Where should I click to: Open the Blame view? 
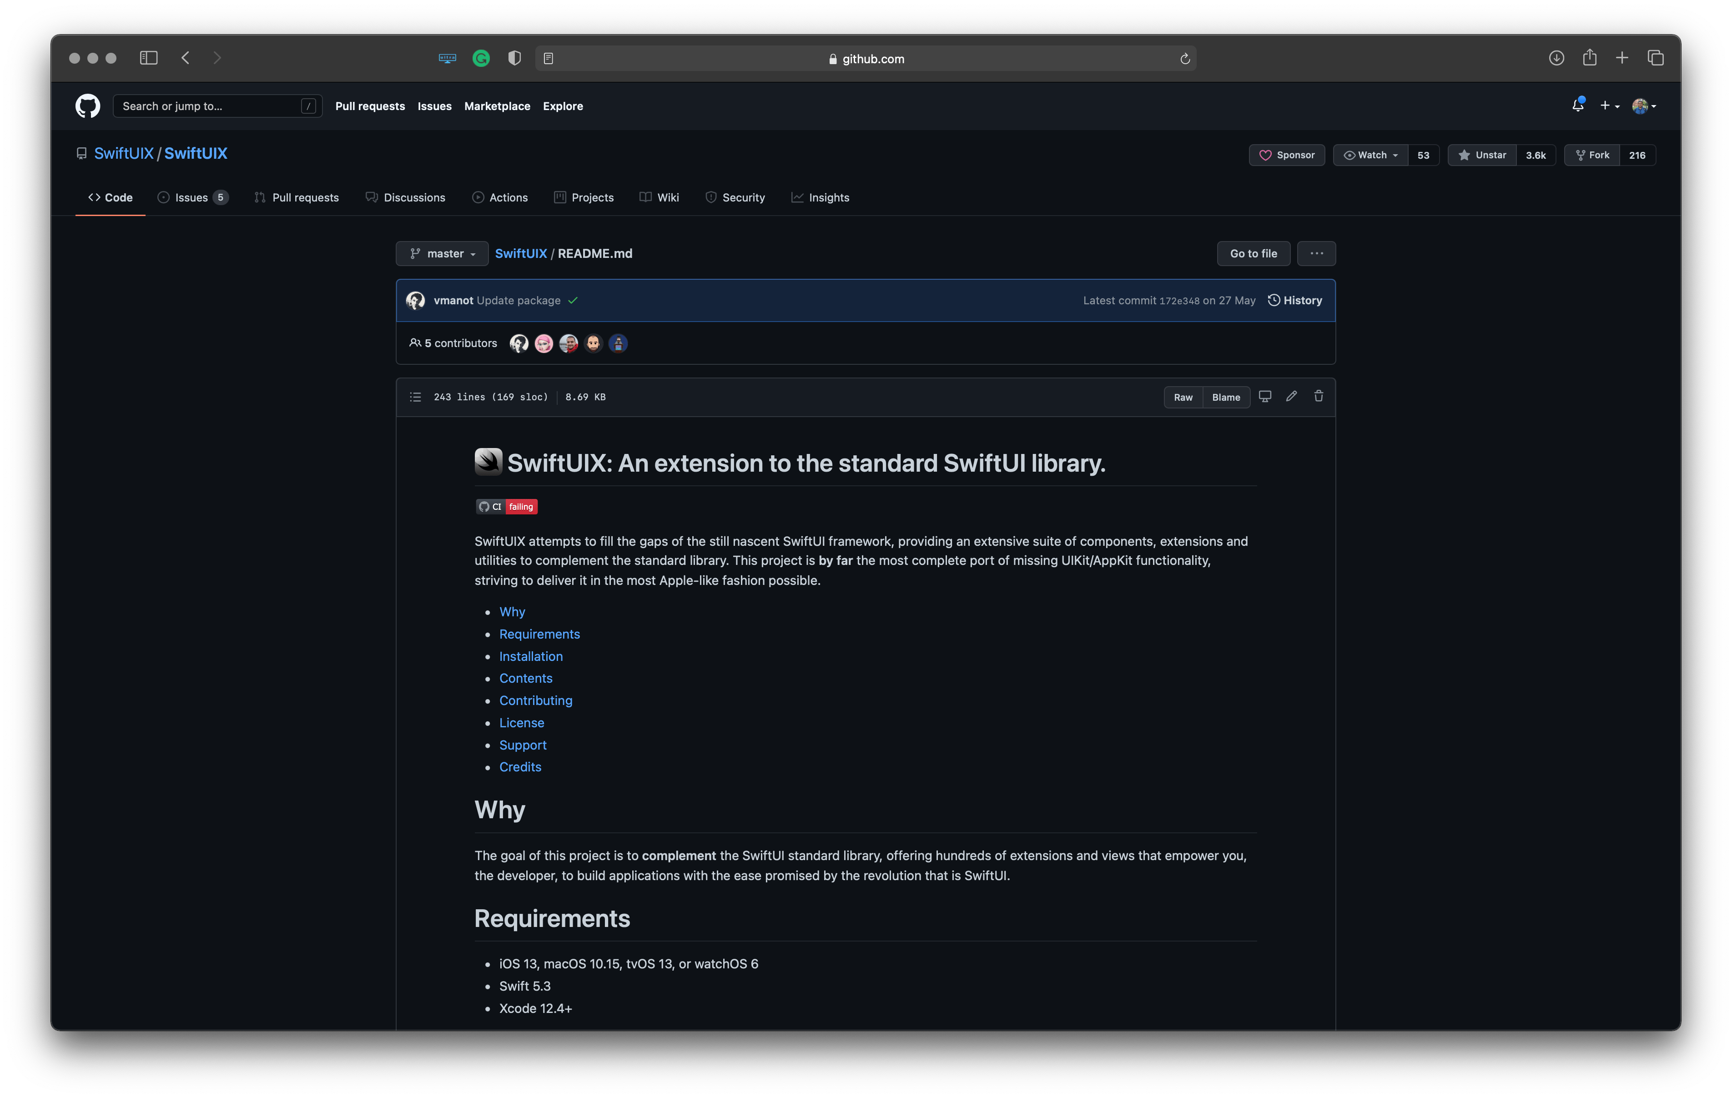[x=1226, y=397]
